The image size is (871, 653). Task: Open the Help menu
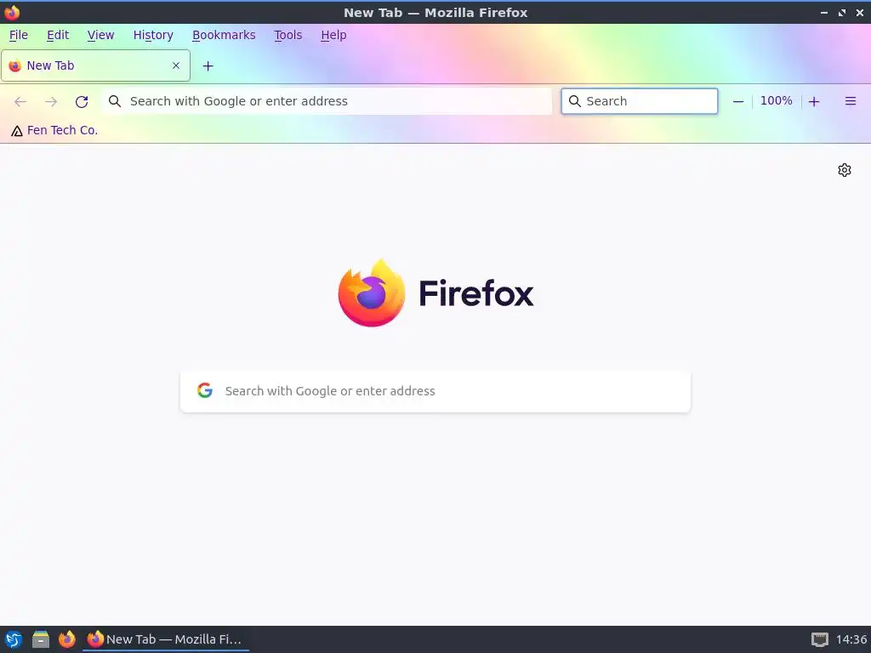point(333,35)
